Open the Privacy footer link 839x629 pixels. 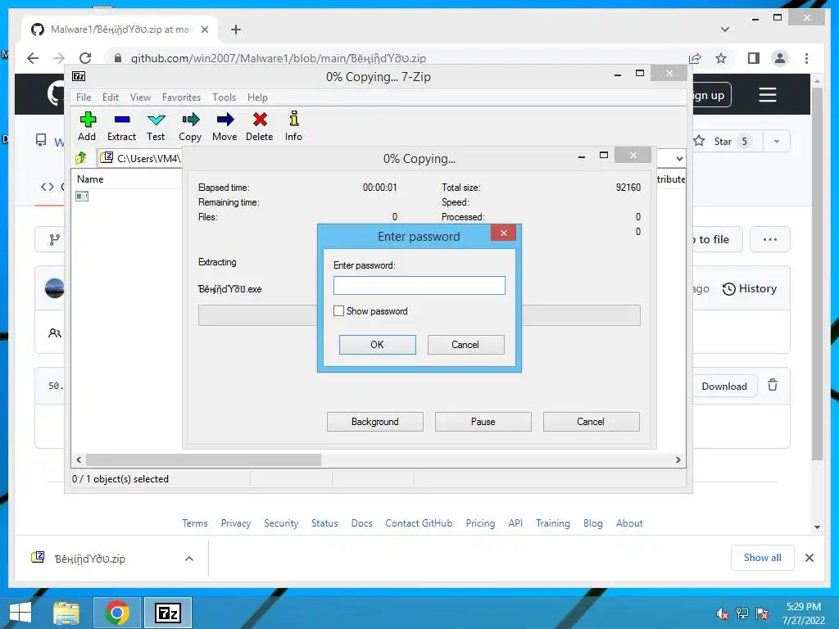(235, 523)
